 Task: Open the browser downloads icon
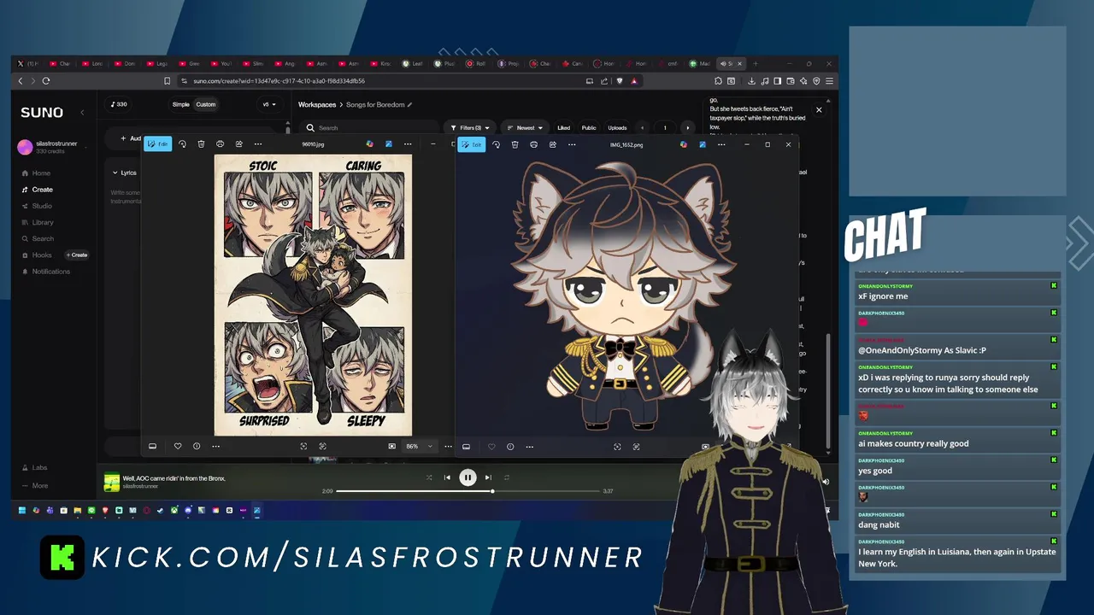point(751,81)
